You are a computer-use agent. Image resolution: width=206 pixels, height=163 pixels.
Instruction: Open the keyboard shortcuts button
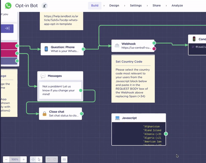(64, 159)
